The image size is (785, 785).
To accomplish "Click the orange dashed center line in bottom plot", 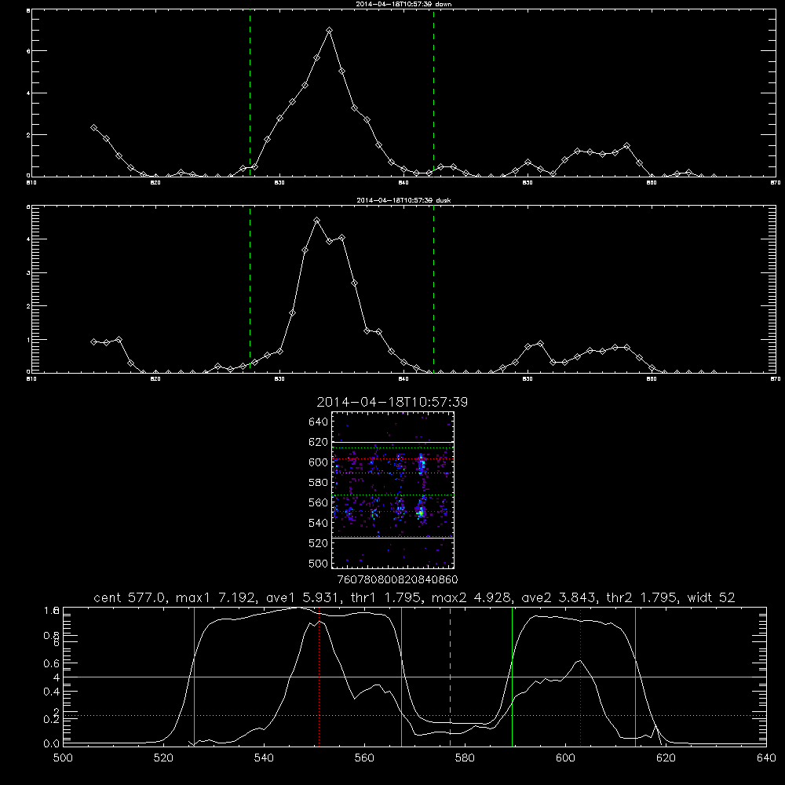I will pyautogui.click(x=450, y=676).
